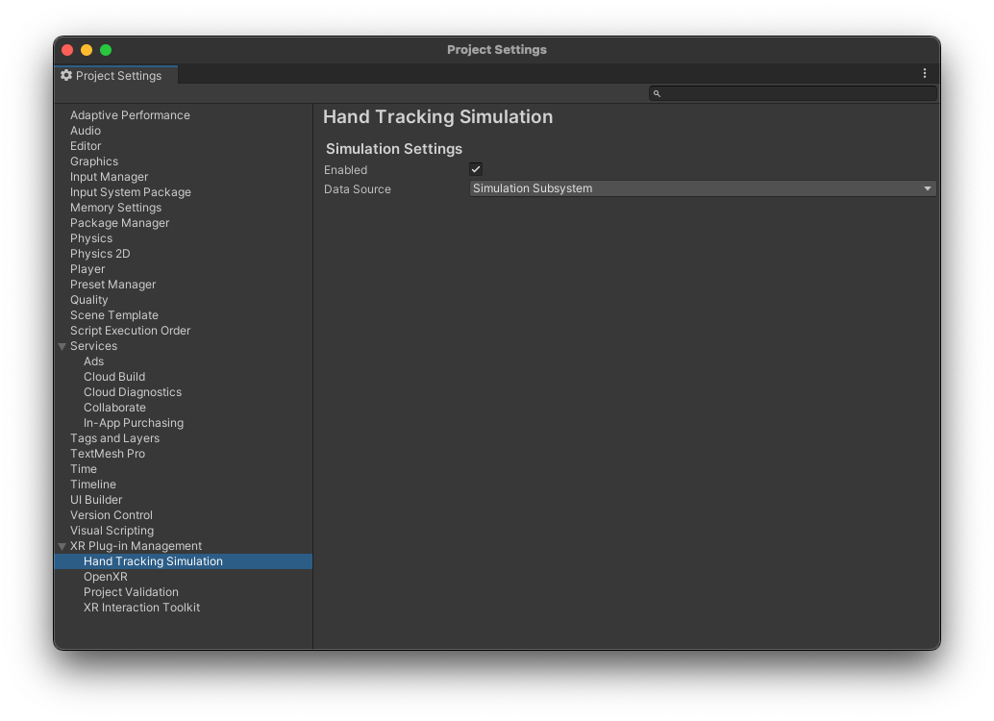Screen dimensions: 994x721
Task: Select Physics 2D category
Action: (100, 254)
